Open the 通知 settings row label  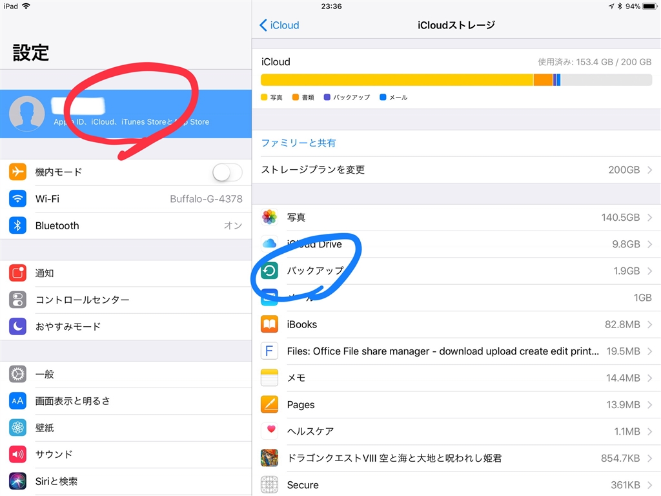pos(45,273)
